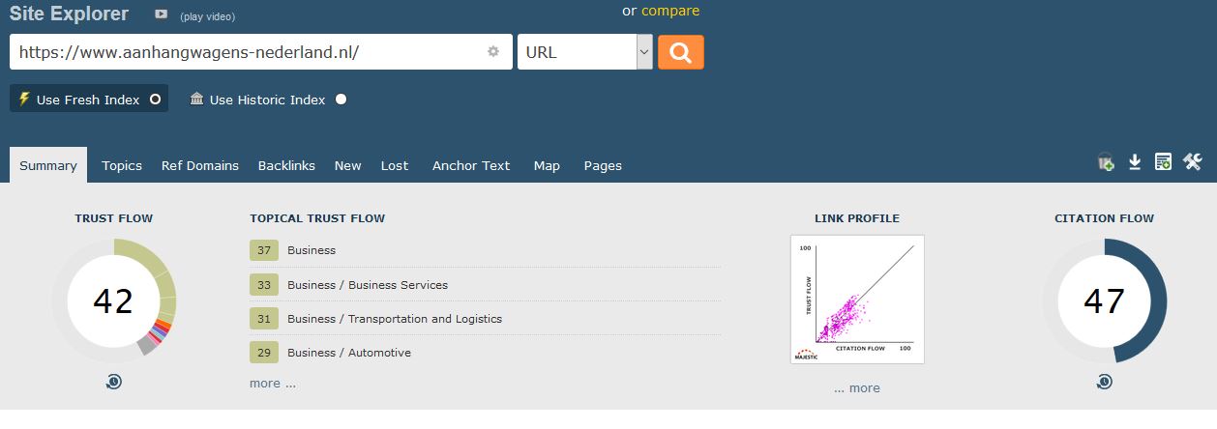Create a report with spreadsheet icon
Image resolution: width=1217 pixels, height=429 pixels.
coord(1163,162)
